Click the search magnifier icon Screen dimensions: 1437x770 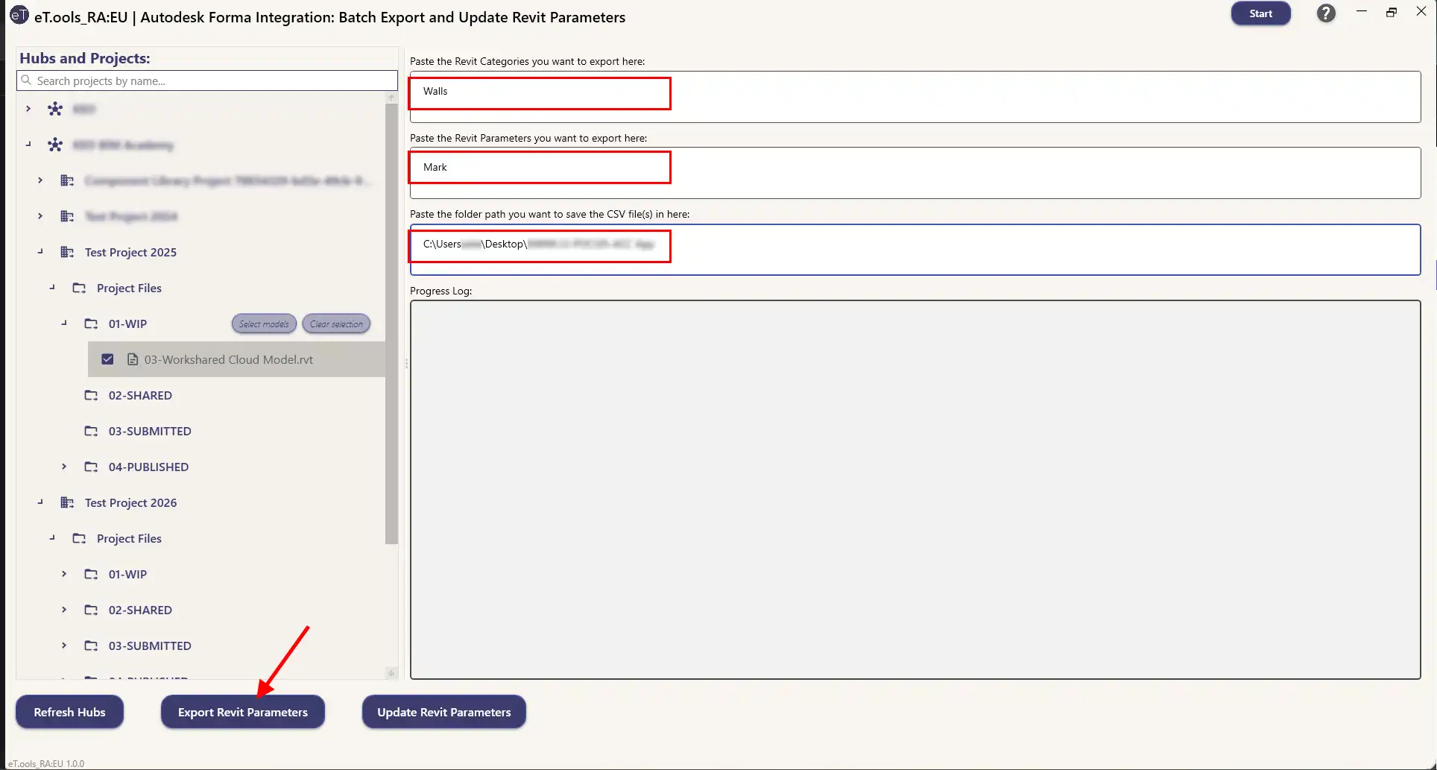pos(27,81)
